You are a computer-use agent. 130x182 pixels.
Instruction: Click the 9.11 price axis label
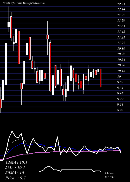click(x=120, y=105)
